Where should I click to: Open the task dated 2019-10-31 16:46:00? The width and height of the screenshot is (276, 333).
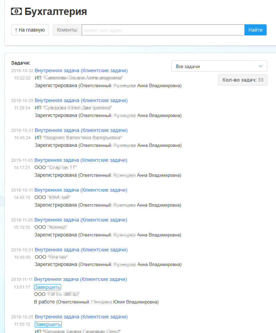point(81,250)
